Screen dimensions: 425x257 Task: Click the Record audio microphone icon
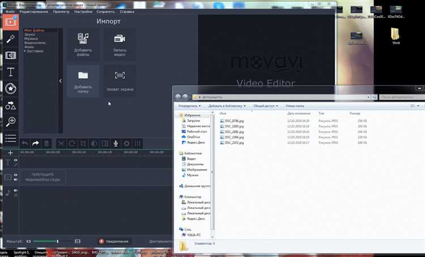[x=116, y=144]
